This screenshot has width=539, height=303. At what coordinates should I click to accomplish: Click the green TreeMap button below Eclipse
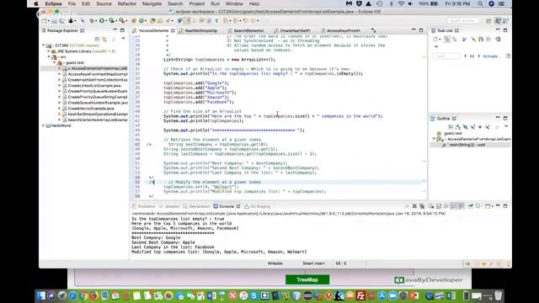(x=307, y=279)
